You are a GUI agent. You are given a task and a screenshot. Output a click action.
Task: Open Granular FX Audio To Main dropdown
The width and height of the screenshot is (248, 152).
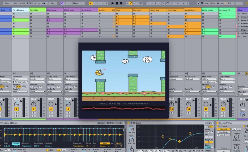coord(227,91)
